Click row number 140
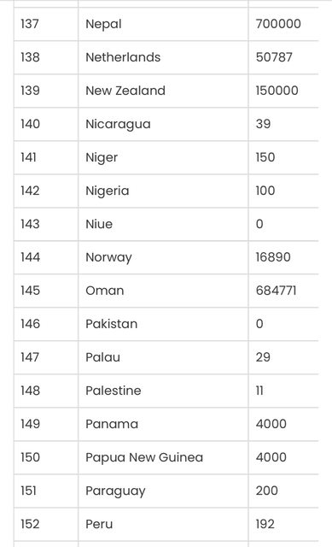Screen dimensions: 332x547 coord(31,124)
